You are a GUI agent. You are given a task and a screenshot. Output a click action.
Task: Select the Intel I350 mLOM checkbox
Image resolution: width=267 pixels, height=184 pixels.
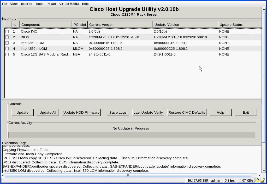(7, 48)
